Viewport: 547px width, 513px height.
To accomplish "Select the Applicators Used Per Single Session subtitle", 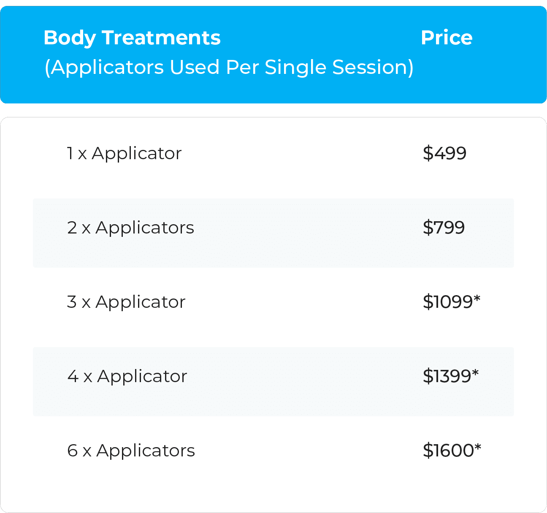I will (x=229, y=68).
